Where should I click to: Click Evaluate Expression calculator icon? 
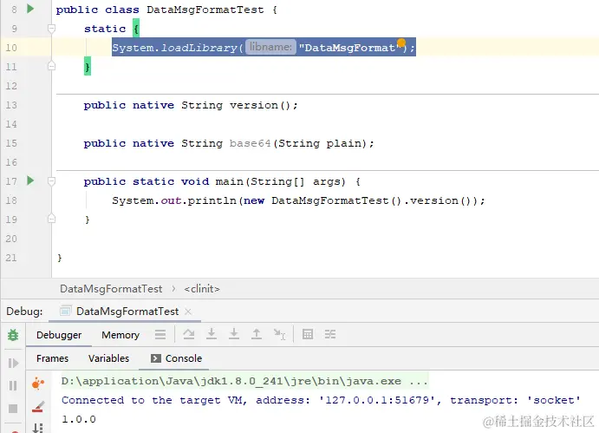[x=308, y=335]
